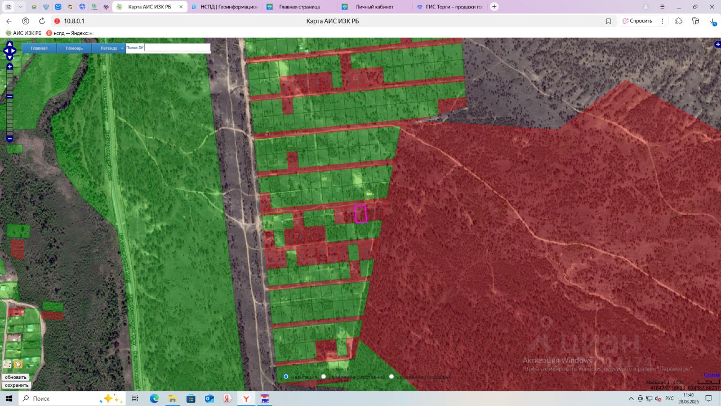
Task: Select the 'навигация' radio button
Action: [x=286, y=377]
